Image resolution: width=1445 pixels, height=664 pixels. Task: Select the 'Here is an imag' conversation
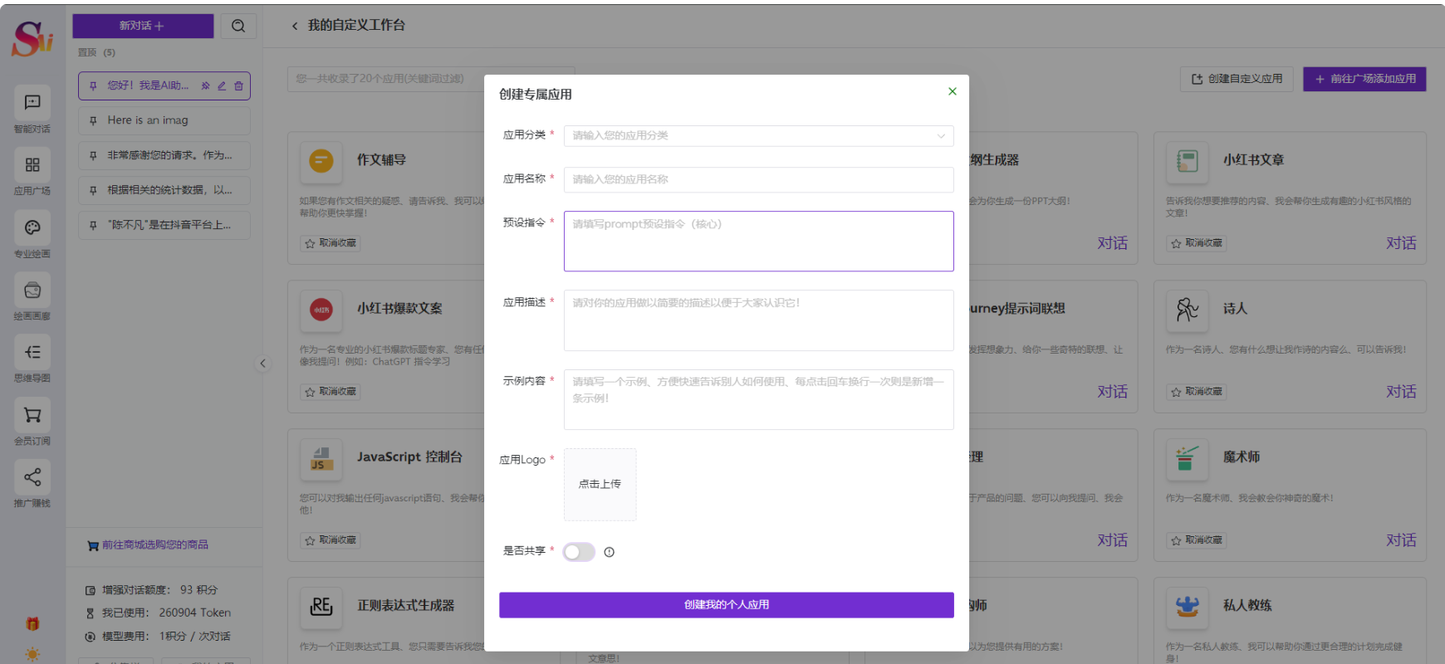click(x=164, y=120)
